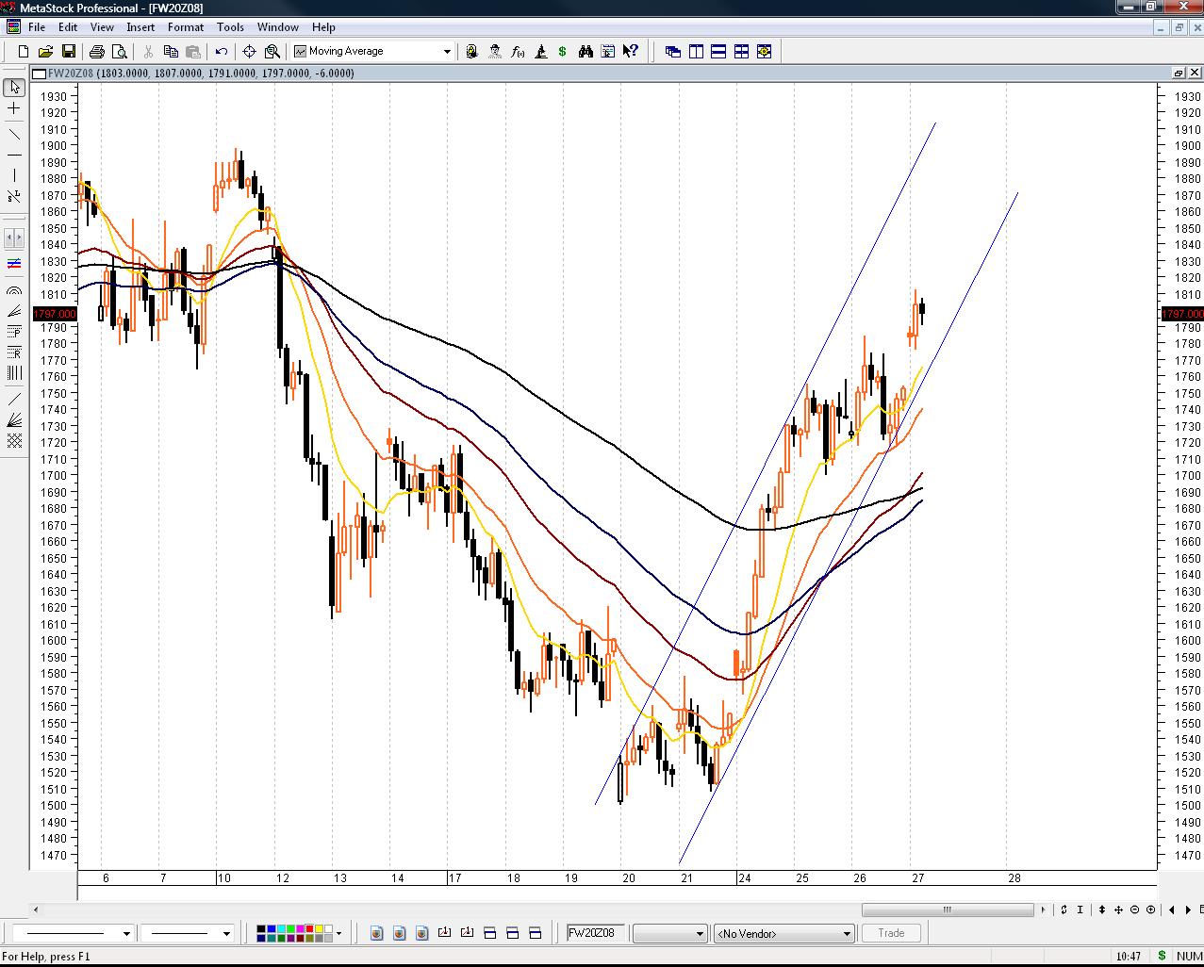Click the rescale Y-axis arrows icon

(1102, 910)
